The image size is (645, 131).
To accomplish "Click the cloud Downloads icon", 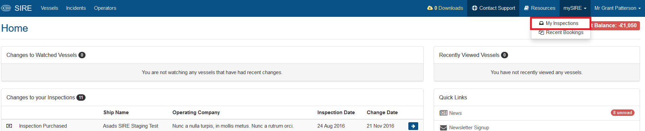I will [x=430, y=8].
